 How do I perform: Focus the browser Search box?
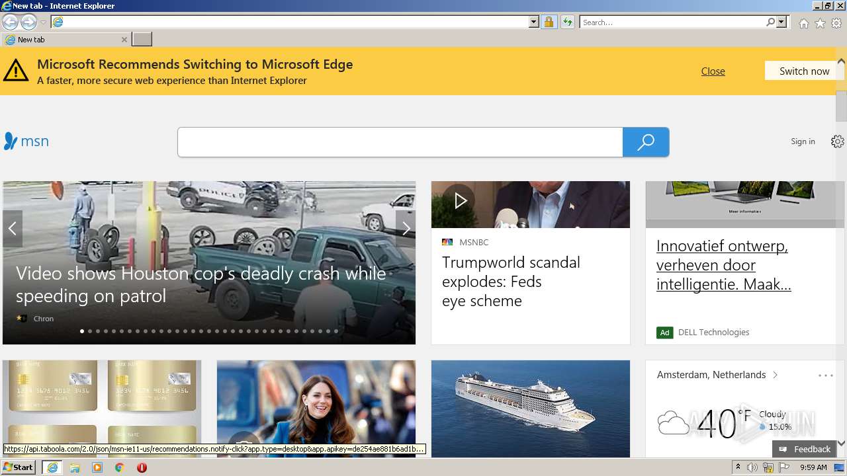click(672, 22)
